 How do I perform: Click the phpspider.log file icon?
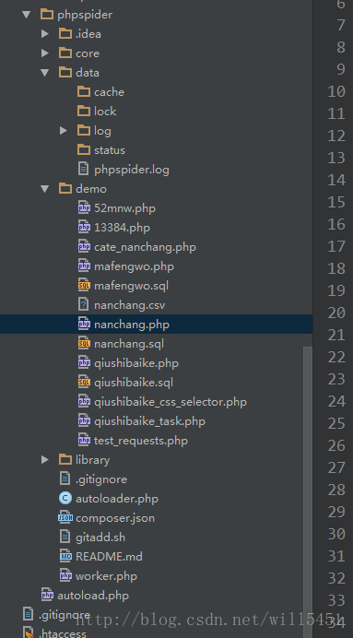[83, 170]
